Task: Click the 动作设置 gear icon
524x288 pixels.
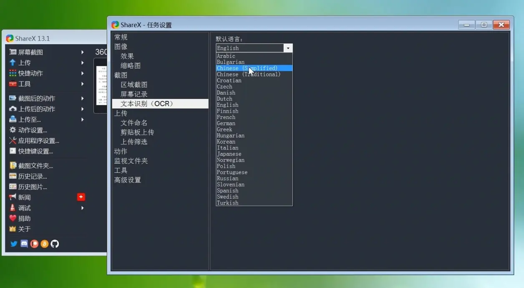Action: click(x=13, y=130)
